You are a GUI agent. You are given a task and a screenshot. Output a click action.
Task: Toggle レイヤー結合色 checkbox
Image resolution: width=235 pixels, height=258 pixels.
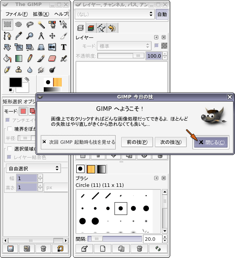click(x=9, y=157)
